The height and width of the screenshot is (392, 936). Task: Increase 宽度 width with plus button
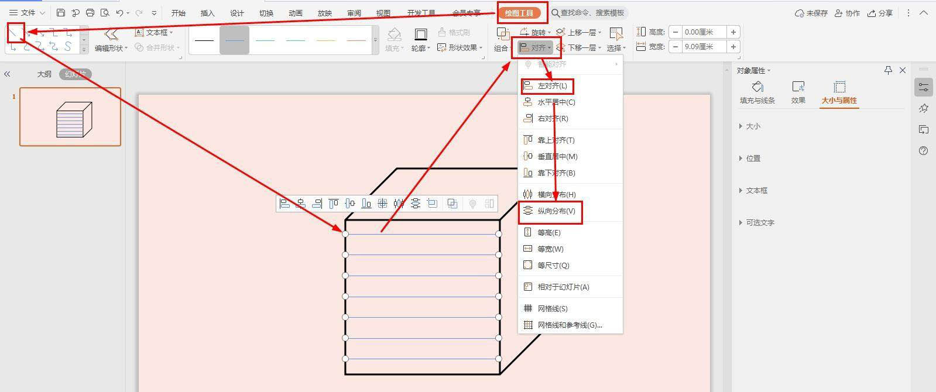733,47
